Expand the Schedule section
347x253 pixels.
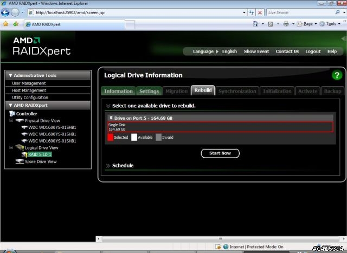point(108,166)
